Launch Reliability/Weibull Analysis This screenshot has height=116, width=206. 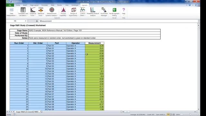[x=93, y=12]
